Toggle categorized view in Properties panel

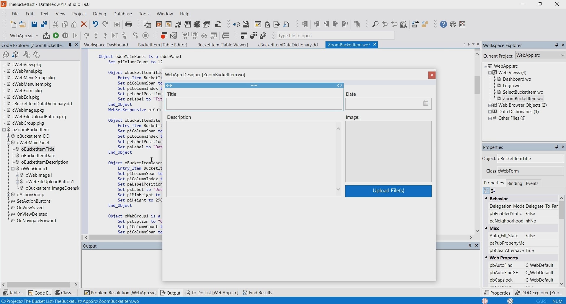pyautogui.click(x=486, y=191)
